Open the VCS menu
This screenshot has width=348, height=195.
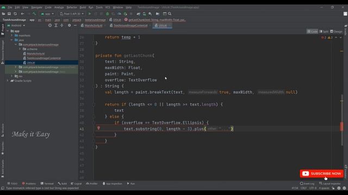pos(108,7)
